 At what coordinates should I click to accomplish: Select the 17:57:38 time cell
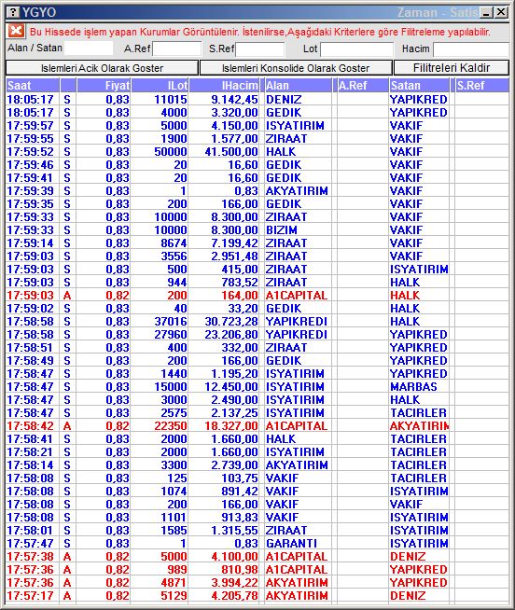pos(30,556)
